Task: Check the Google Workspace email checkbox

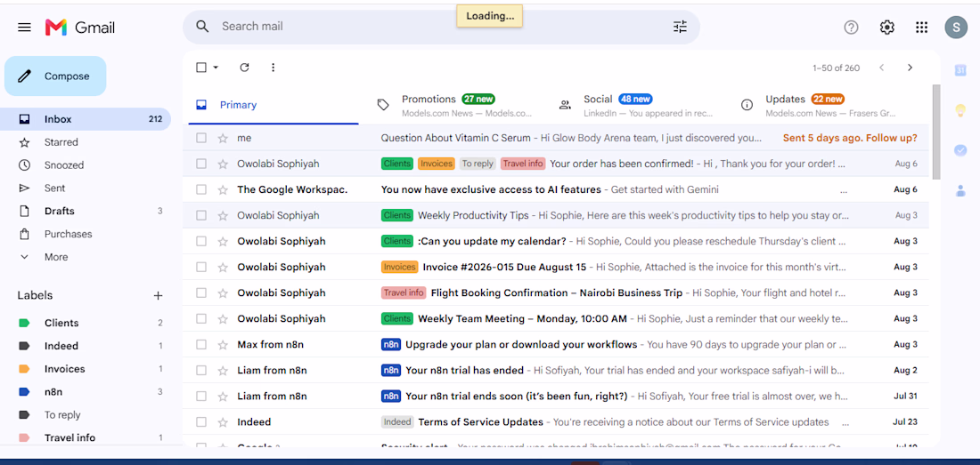Action: tap(201, 189)
